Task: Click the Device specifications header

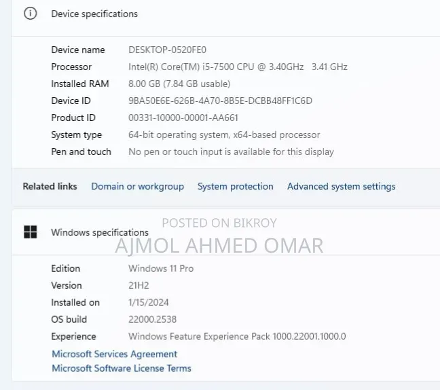Action: (x=94, y=14)
